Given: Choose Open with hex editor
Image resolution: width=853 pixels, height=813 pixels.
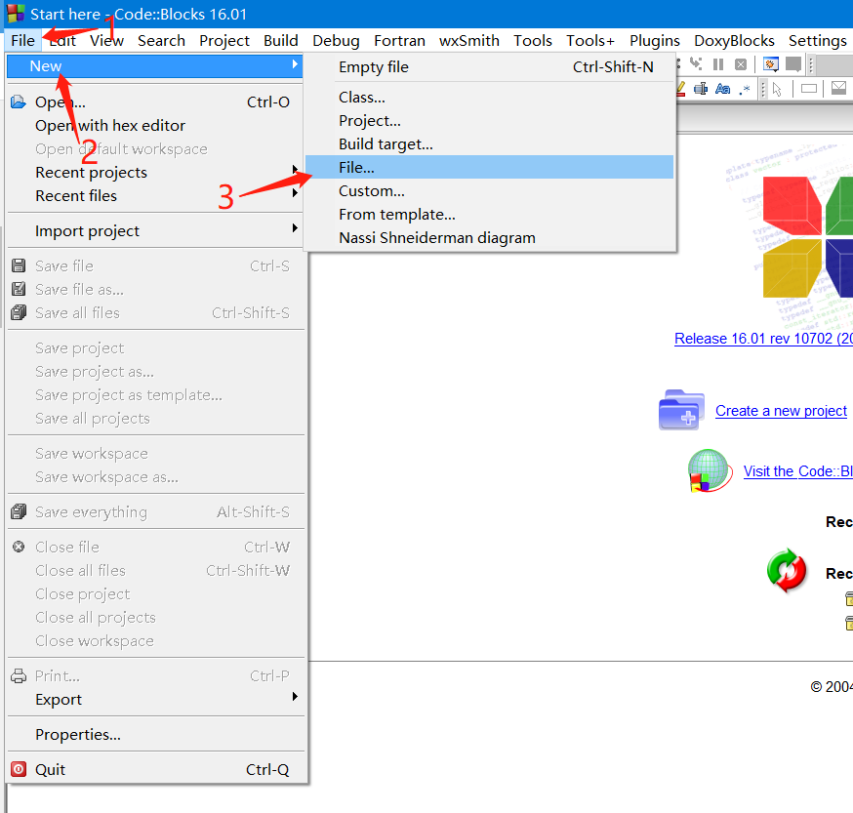Looking at the screenshot, I should [x=155, y=126].
